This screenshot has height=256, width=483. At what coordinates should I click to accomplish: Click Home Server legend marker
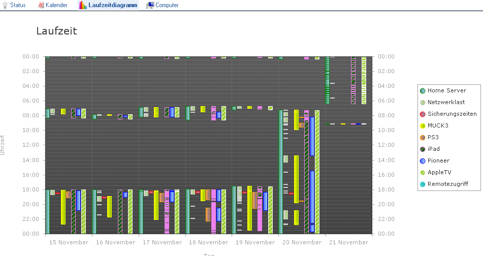(x=423, y=90)
